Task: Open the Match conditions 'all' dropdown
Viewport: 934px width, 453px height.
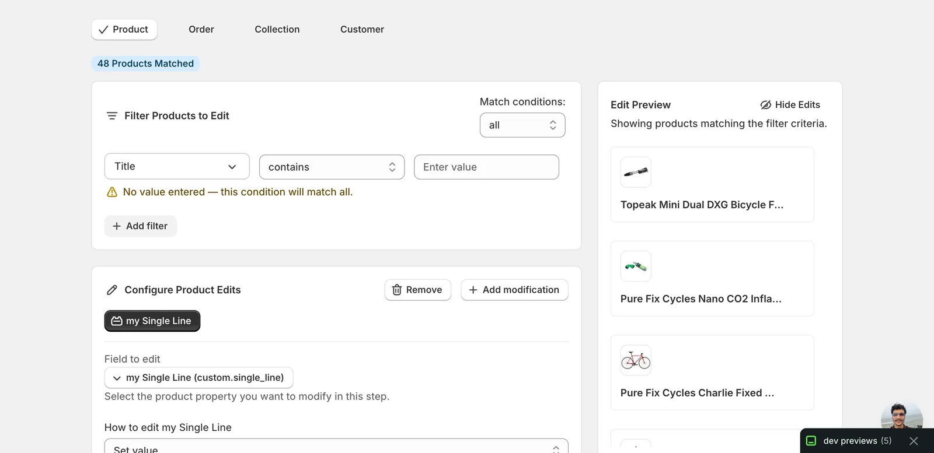Action: [522, 125]
